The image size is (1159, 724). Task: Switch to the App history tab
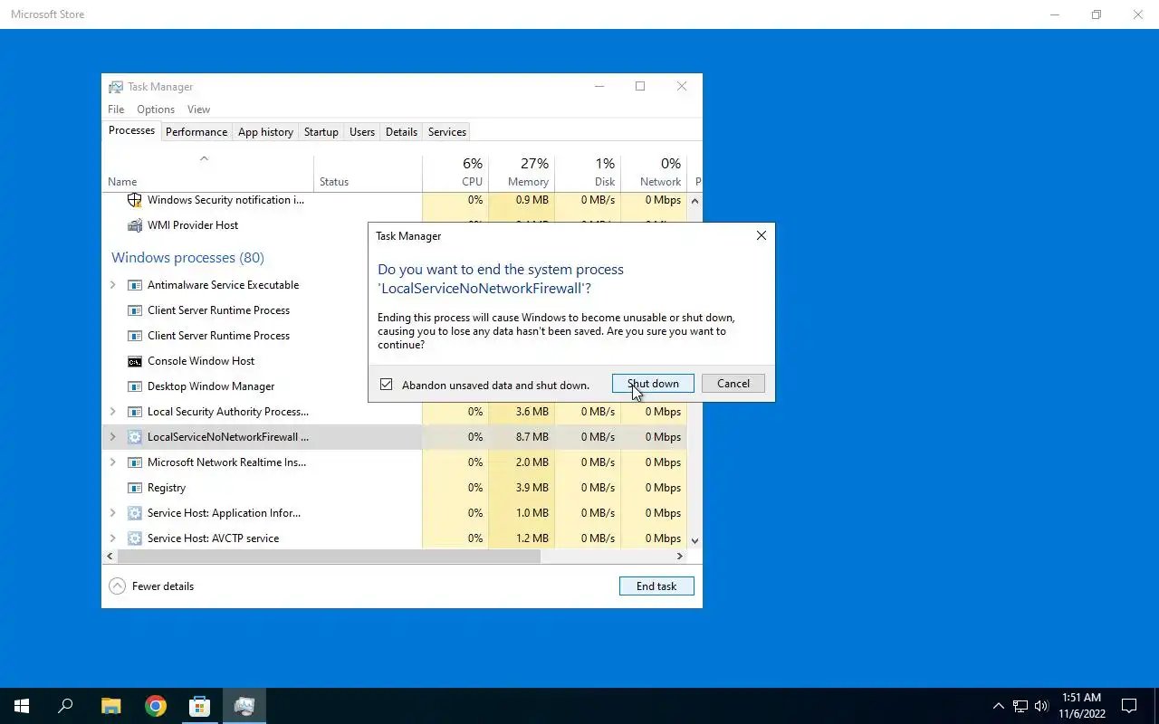click(265, 132)
